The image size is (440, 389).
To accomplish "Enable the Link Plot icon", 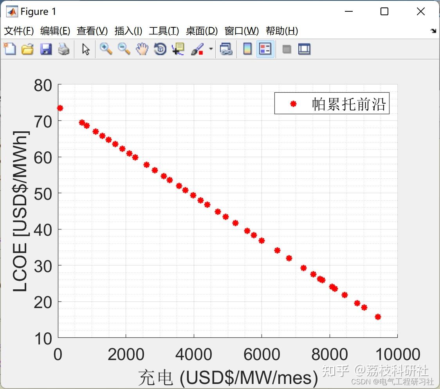I will (x=226, y=49).
